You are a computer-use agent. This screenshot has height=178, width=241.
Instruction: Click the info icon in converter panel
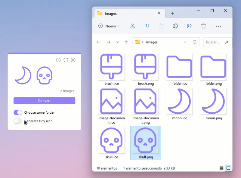(58, 60)
